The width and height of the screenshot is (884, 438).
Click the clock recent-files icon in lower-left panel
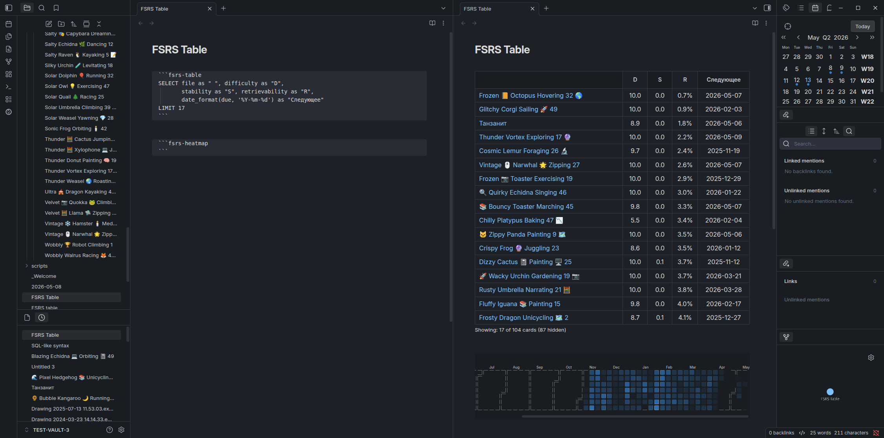coord(42,318)
